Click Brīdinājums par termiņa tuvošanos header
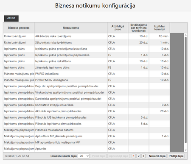191x164 pixels. click(x=139, y=28)
